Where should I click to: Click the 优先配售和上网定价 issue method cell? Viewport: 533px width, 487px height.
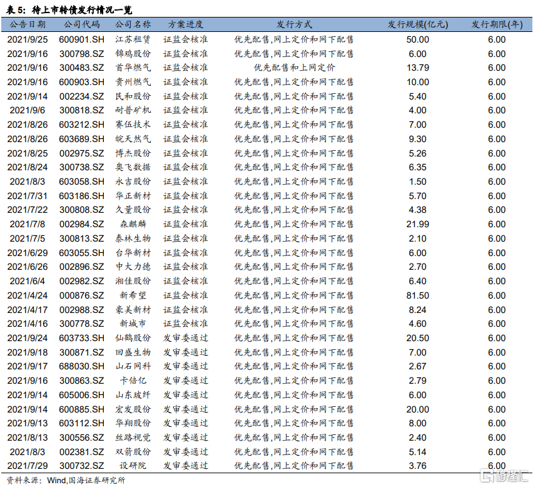[294, 68]
